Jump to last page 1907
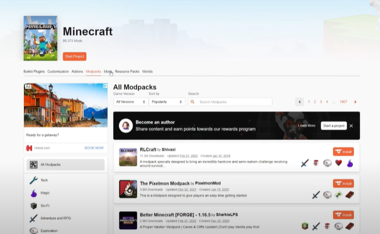 343,102
